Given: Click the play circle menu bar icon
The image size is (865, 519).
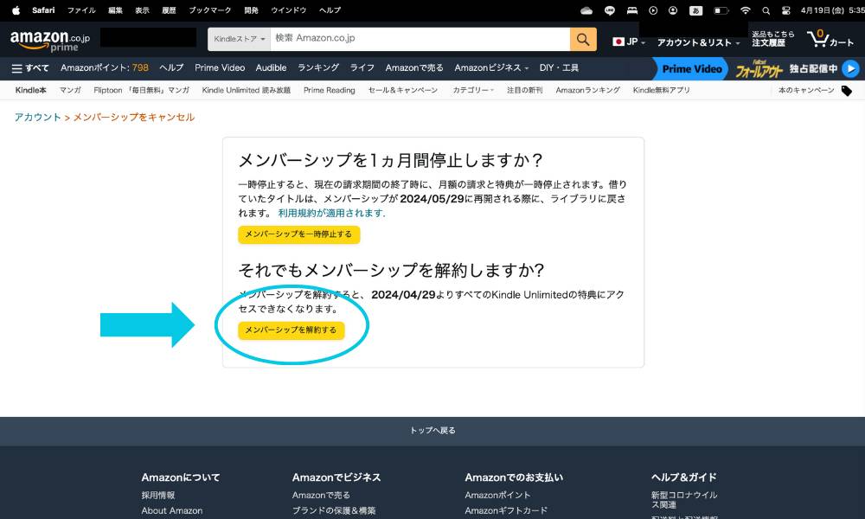Looking at the screenshot, I should coord(653,10).
